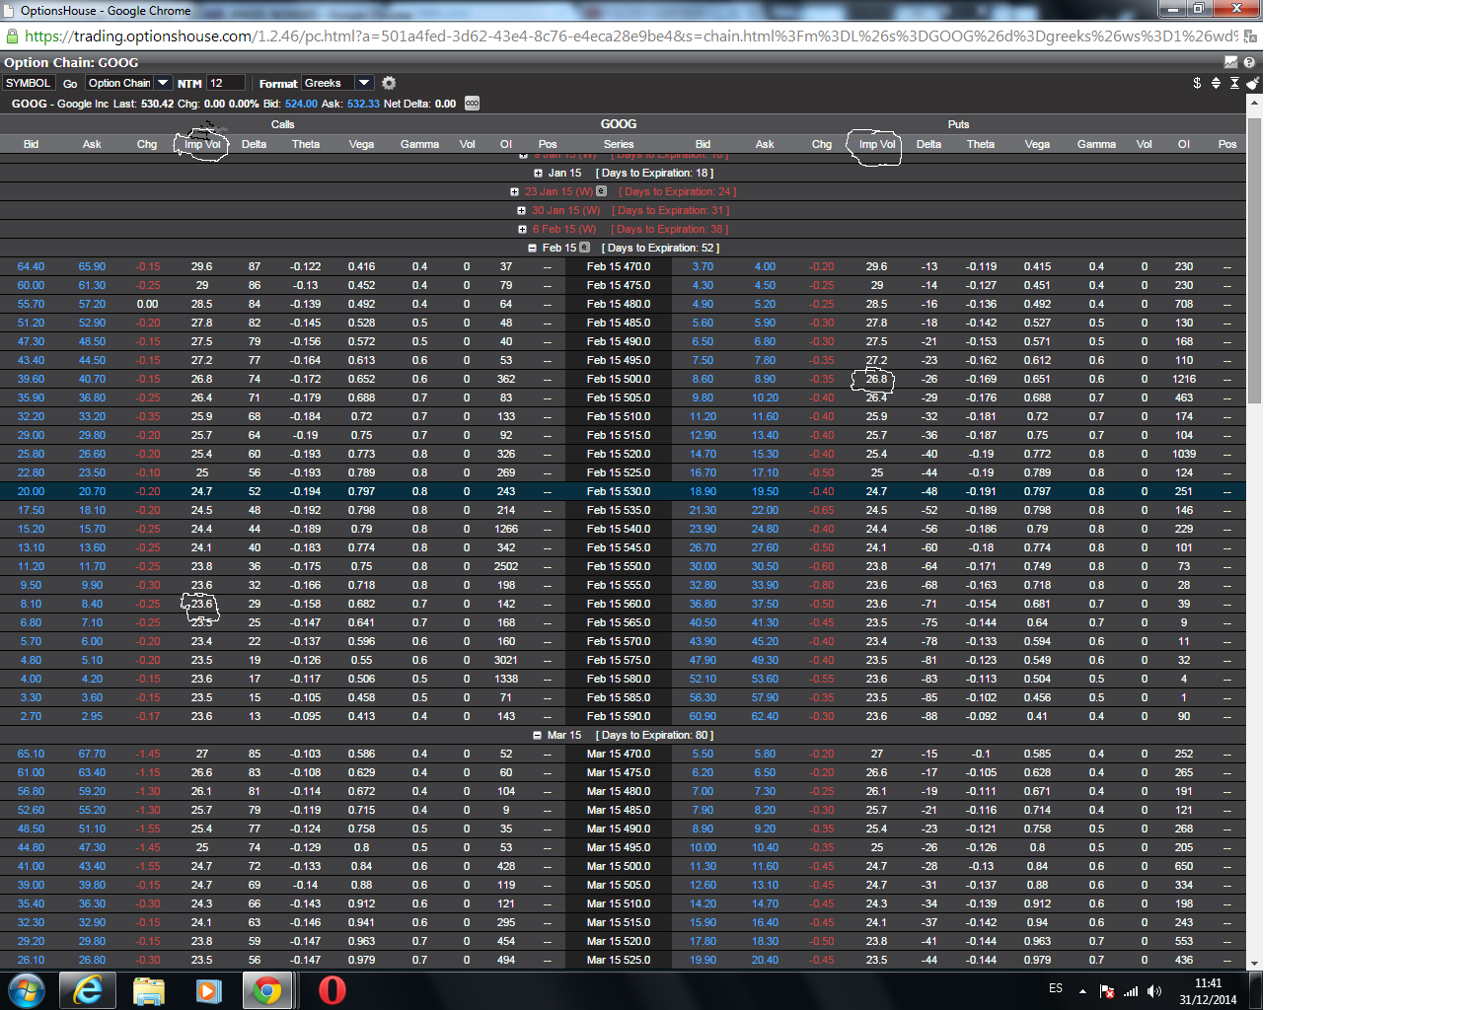Viewport: 1480px width, 1010px height.
Task: Expand the Jan 15 expiration row
Action: (x=539, y=173)
